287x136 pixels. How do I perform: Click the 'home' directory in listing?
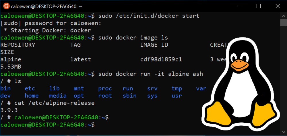32,96
